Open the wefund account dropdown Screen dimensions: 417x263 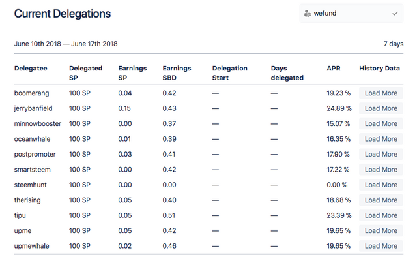tap(351, 13)
